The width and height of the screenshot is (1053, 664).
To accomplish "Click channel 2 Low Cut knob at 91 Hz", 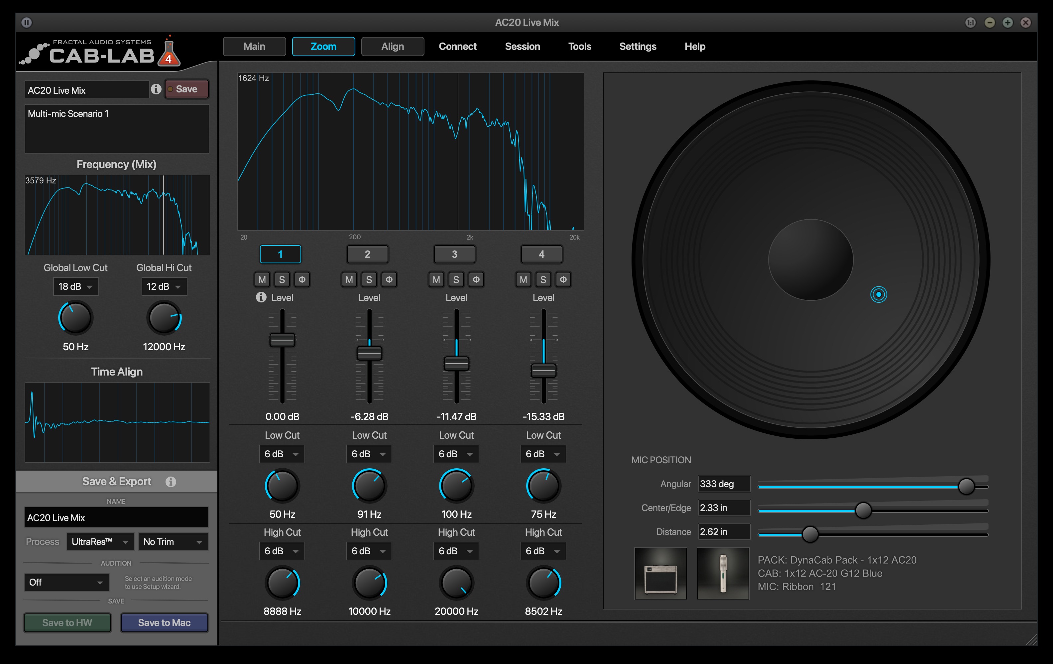I will pos(369,486).
